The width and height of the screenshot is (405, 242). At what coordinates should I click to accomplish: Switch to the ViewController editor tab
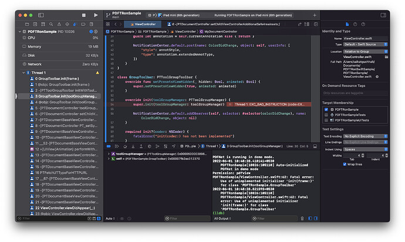click(143, 24)
